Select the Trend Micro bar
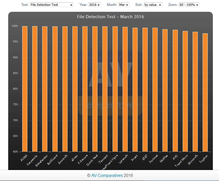 [x=185, y=91]
